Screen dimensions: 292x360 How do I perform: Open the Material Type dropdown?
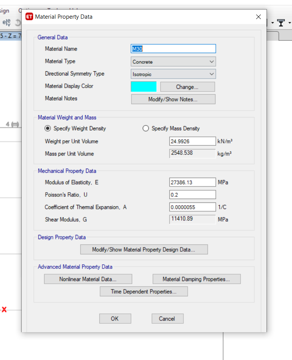point(173,61)
